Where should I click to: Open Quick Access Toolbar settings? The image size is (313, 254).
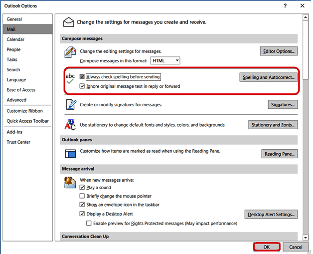28,121
